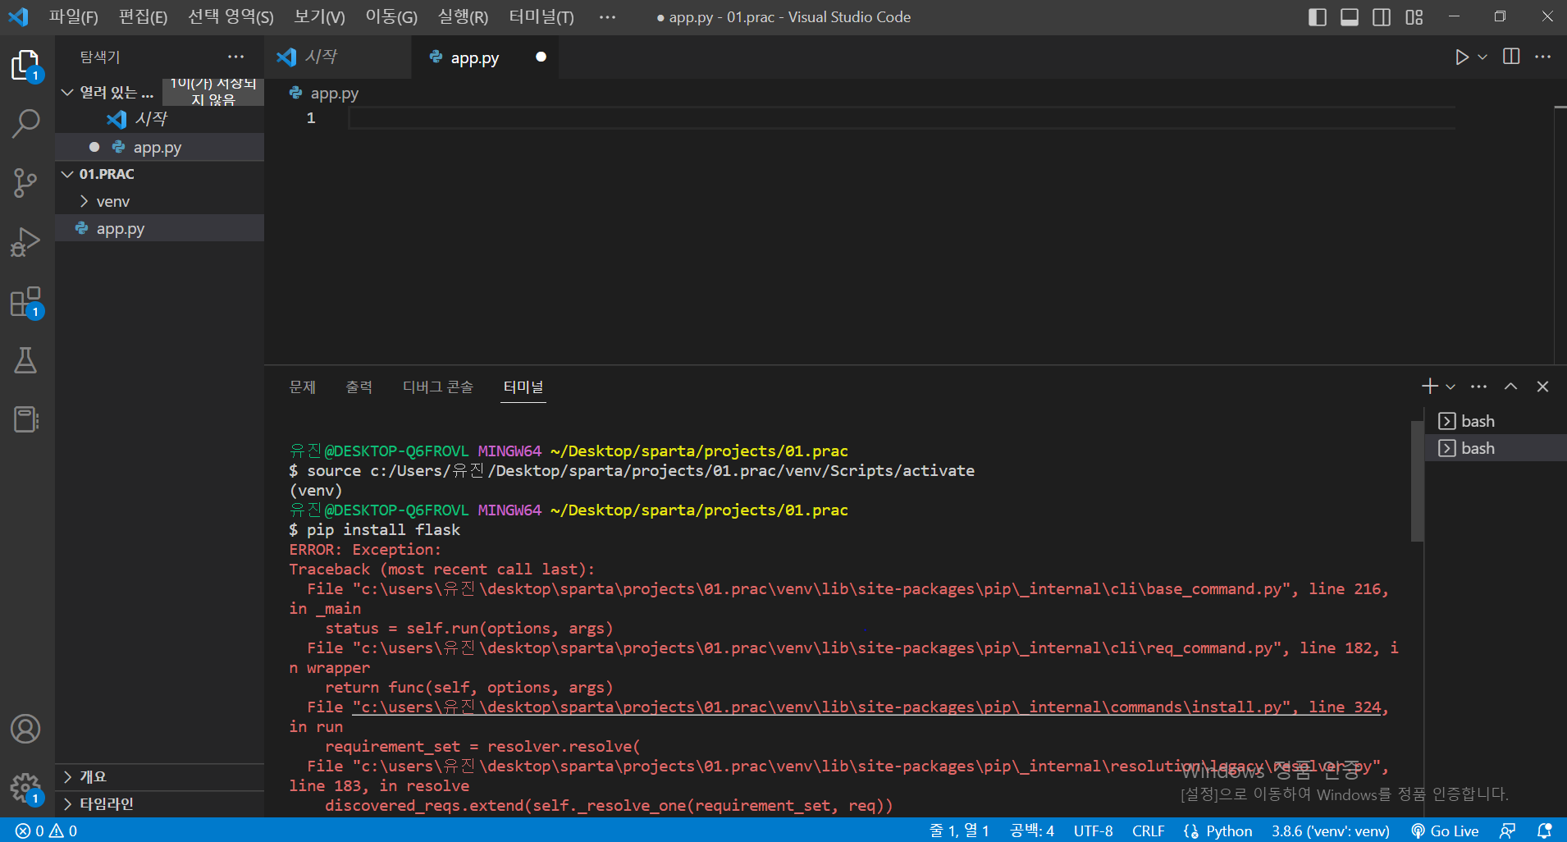The width and height of the screenshot is (1567, 842).
Task: Open the Run and Debug view
Action: pyautogui.click(x=26, y=242)
